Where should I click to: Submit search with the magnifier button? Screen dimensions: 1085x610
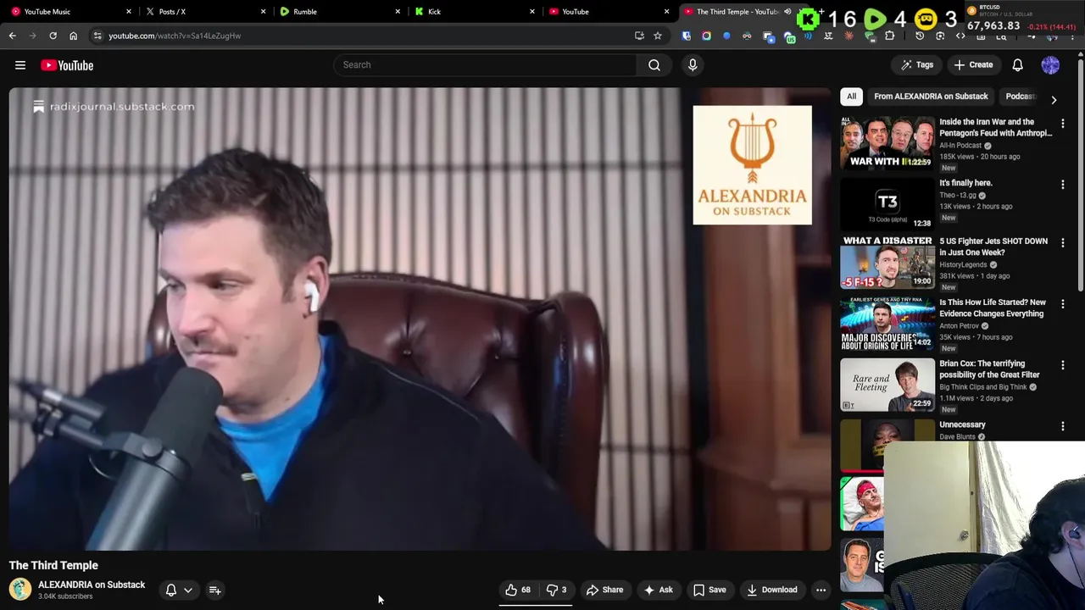click(654, 64)
